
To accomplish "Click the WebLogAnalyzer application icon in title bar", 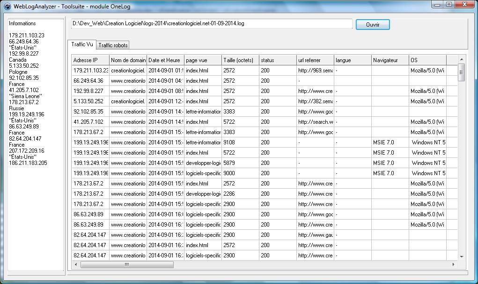I will coord(6,6).
